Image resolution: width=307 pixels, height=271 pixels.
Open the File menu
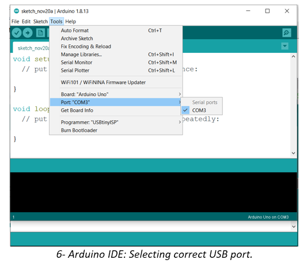(x=16, y=21)
